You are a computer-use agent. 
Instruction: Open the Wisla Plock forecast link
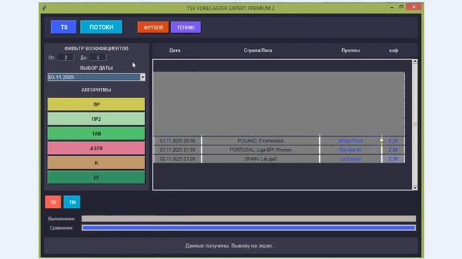point(351,141)
